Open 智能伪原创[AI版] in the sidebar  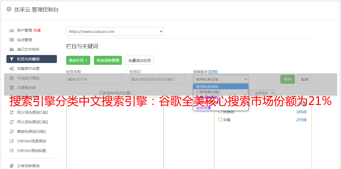coord(32,132)
